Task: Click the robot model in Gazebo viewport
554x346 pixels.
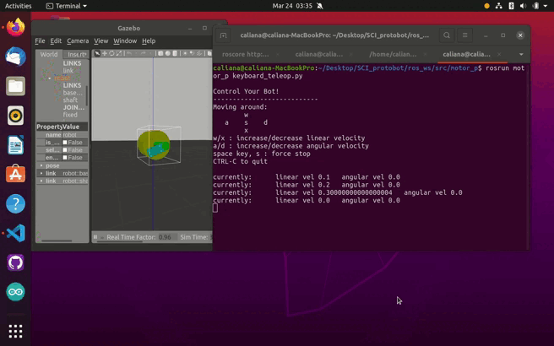Action: (154, 145)
